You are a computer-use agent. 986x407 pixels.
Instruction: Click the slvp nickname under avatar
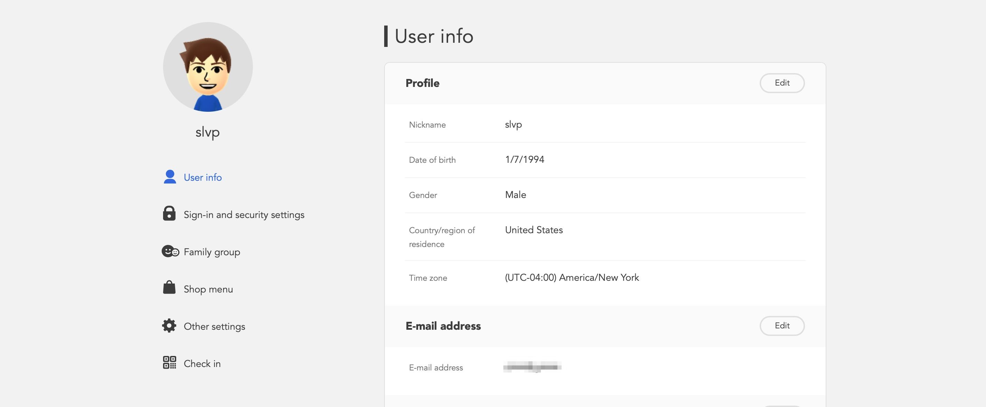(x=207, y=132)
